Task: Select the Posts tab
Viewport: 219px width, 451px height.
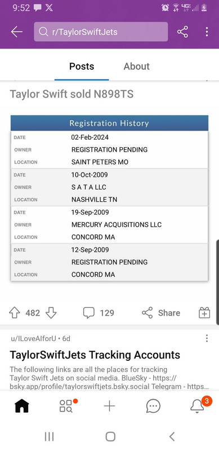Action: click(82, 67)
